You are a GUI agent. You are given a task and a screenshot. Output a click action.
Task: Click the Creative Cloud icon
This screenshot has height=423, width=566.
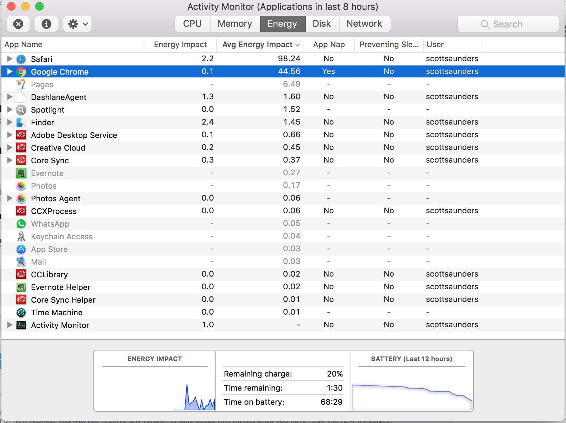[x=21, y=148]
